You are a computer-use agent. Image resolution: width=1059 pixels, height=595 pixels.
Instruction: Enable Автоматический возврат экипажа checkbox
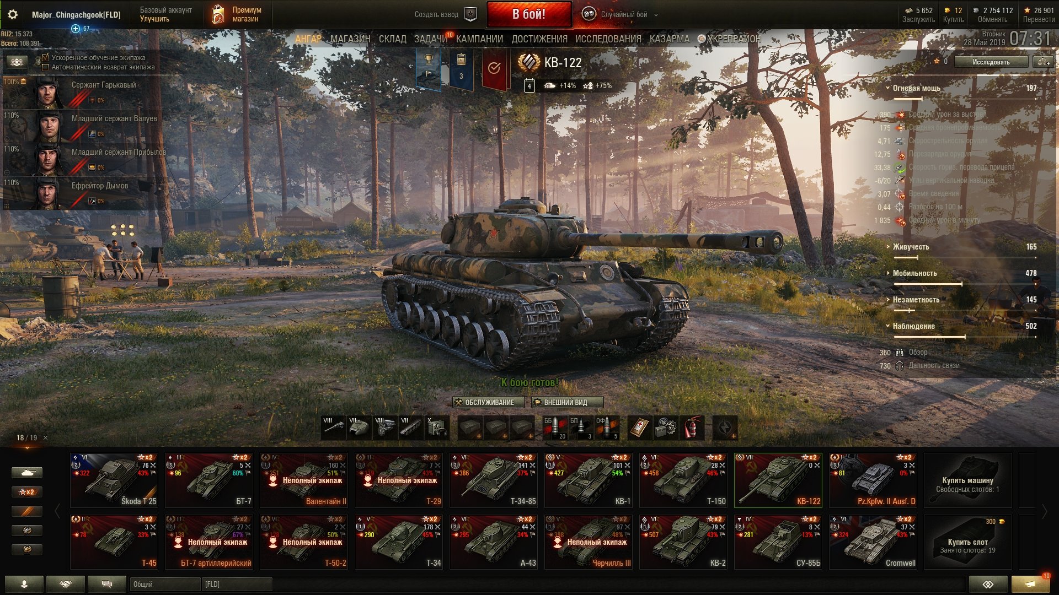(x=46, y=67)
